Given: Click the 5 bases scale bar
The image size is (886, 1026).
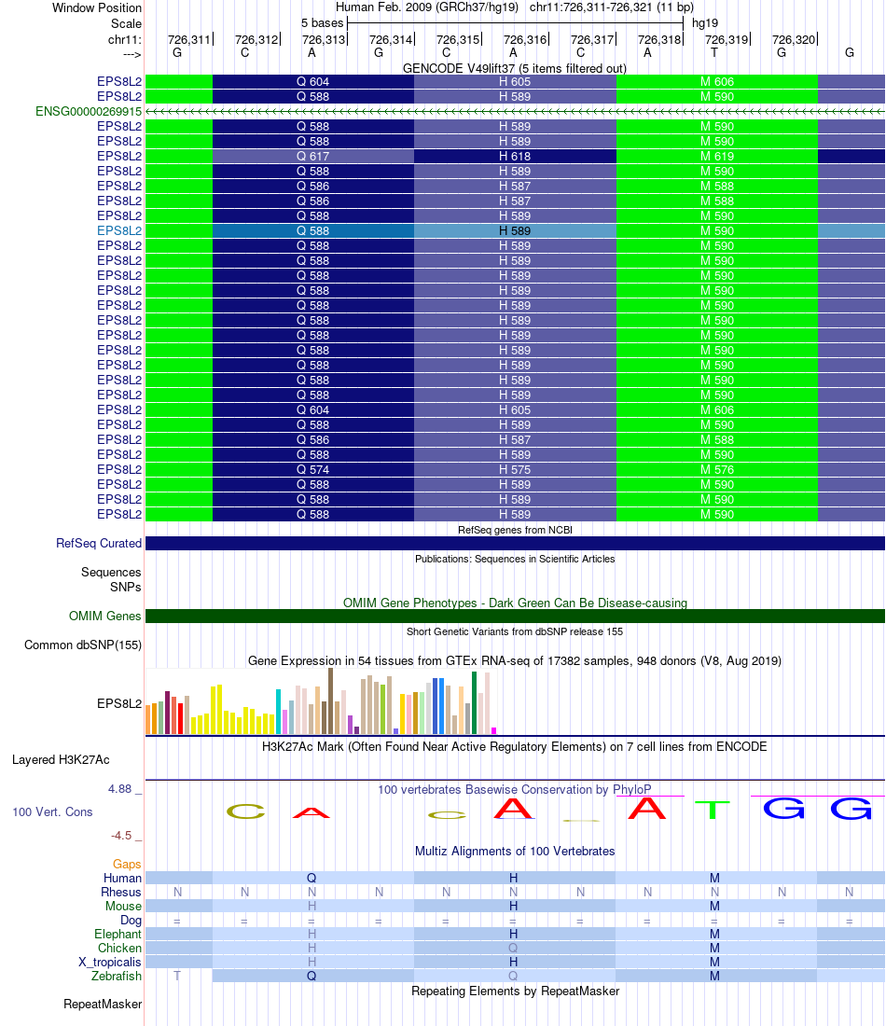Looking at the screenshot, I should click(x=515, y=23).
